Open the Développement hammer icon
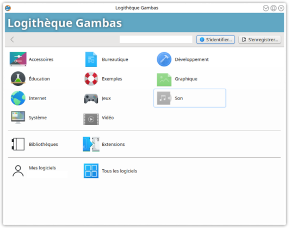This screenshot has height=228, width=289. (164, 59)
